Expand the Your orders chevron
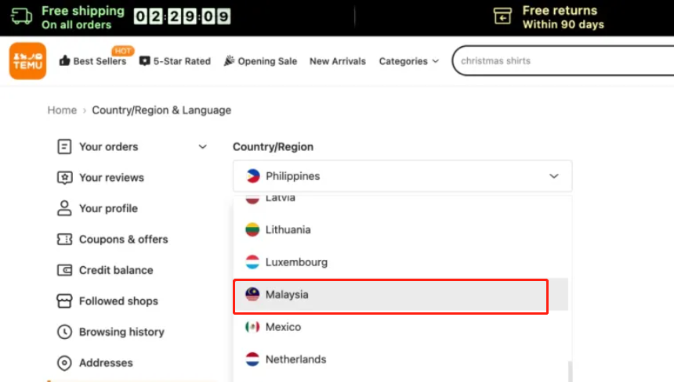Screen dimensions: 674x382 point(202,146)
